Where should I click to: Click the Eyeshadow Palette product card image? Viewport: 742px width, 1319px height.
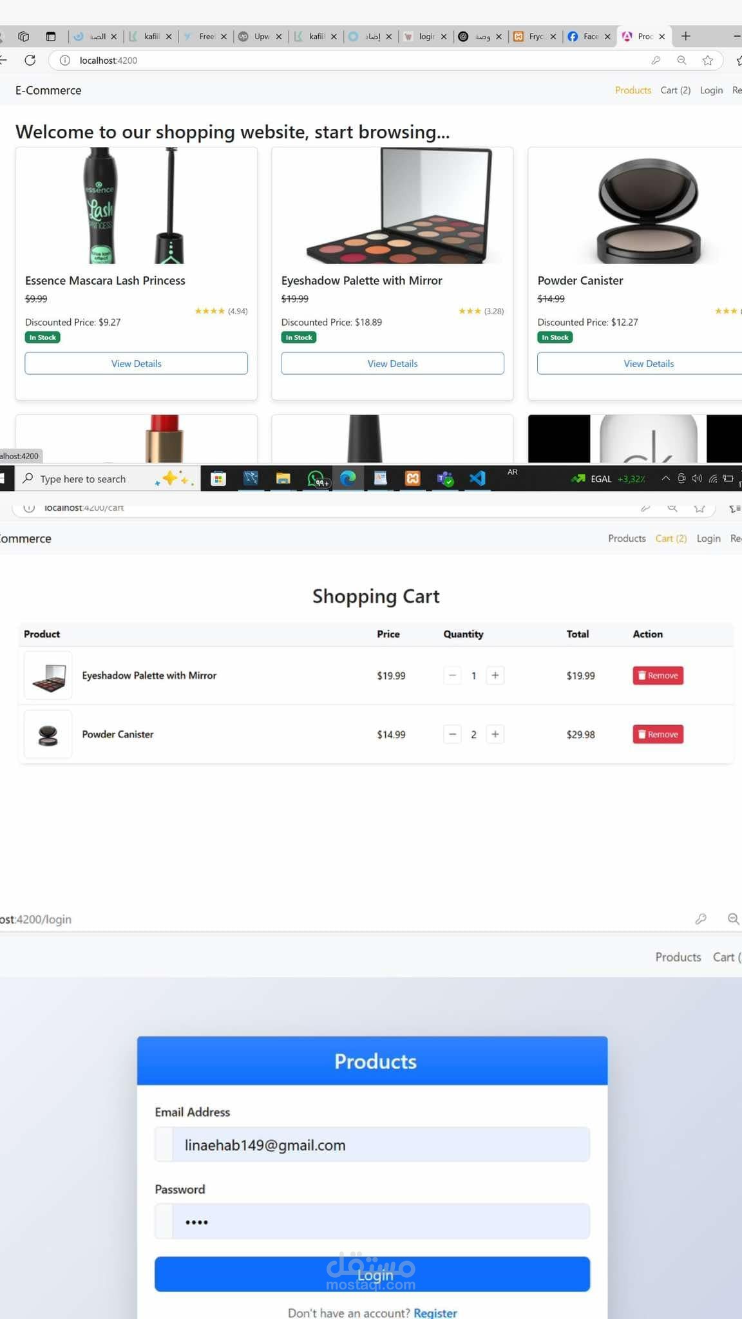tap(392, 205)
